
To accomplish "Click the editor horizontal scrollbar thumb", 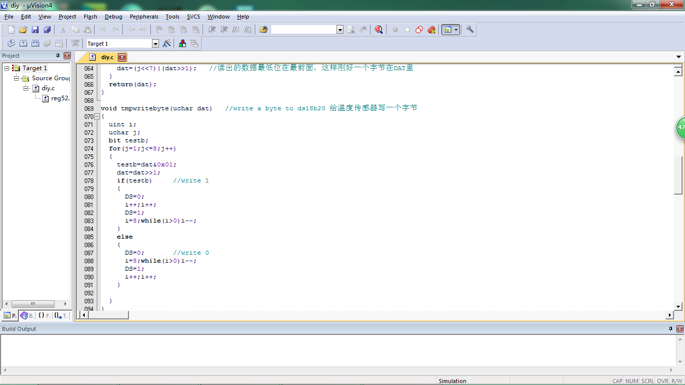I will click(x=108, y=315).
